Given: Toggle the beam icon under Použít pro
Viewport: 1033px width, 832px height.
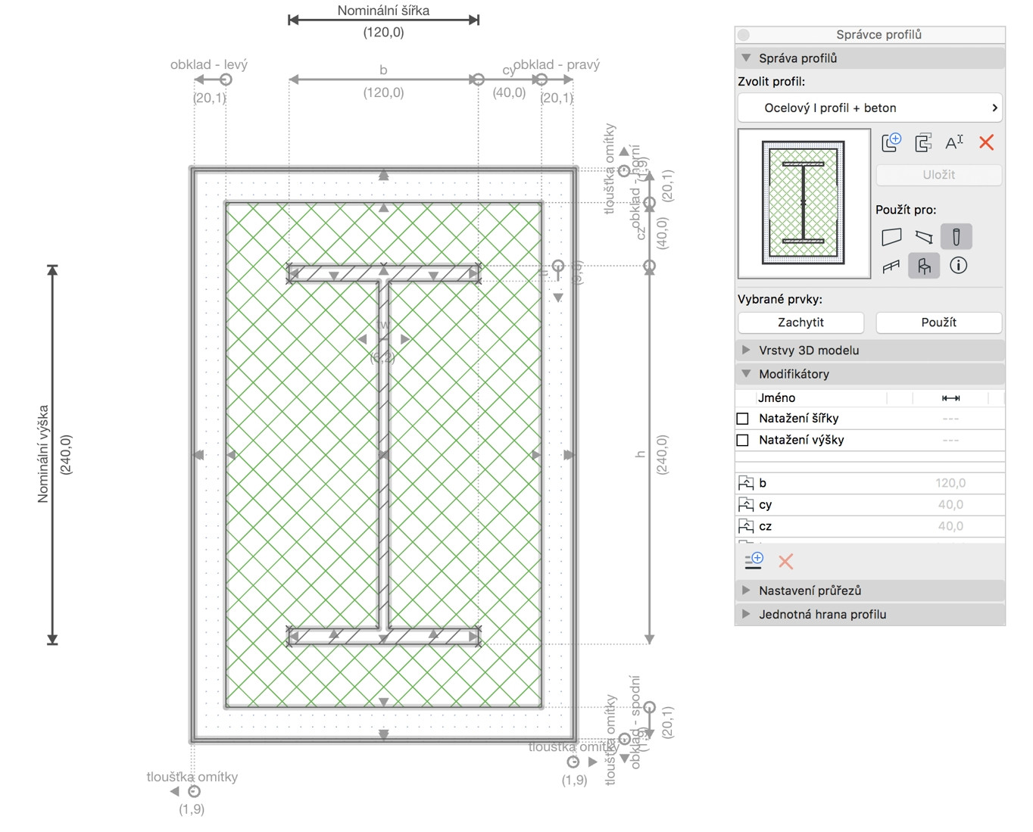Looking at the screenshot, I should (923, 237).
